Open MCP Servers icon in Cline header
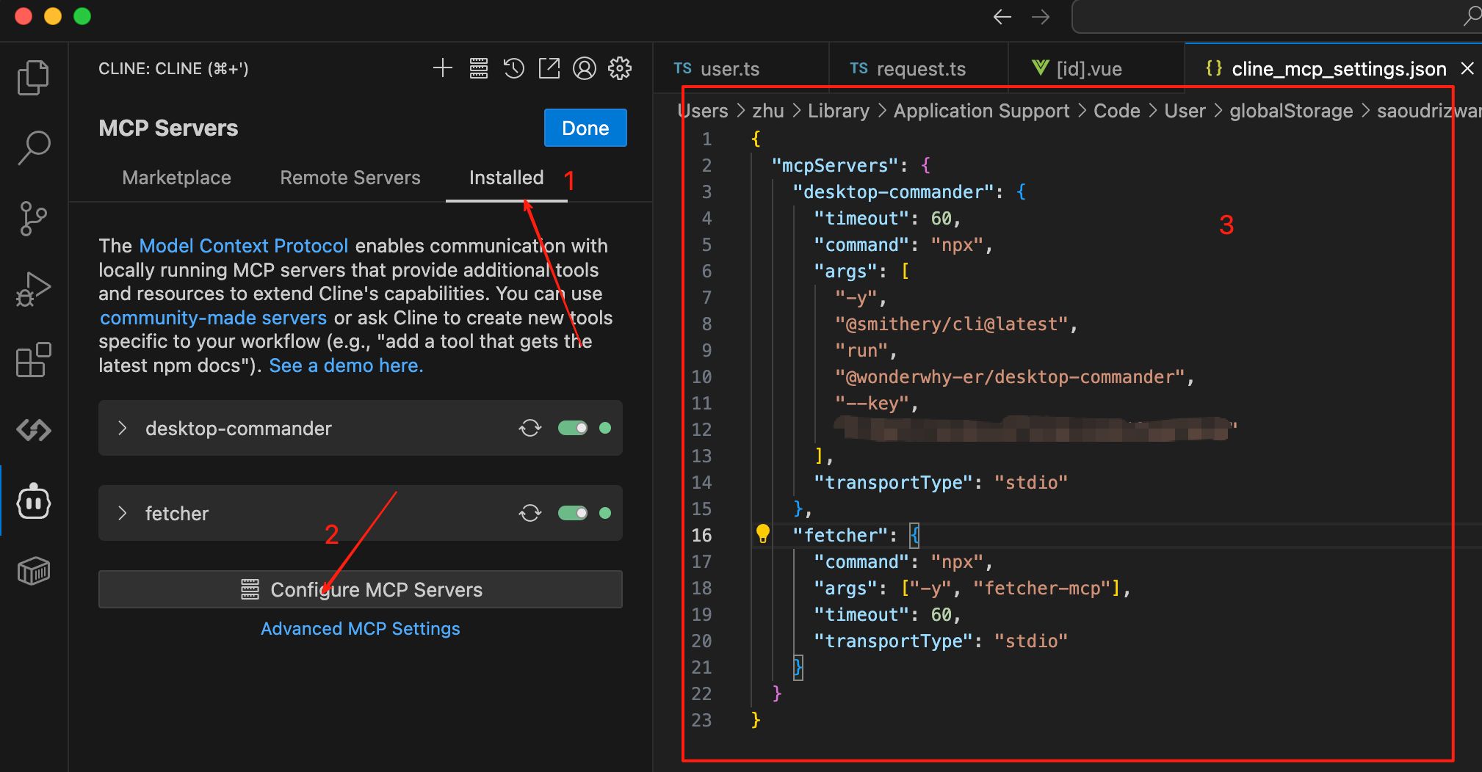The image size is (1482, 772). pyautogui.click(x=479, y=68)
